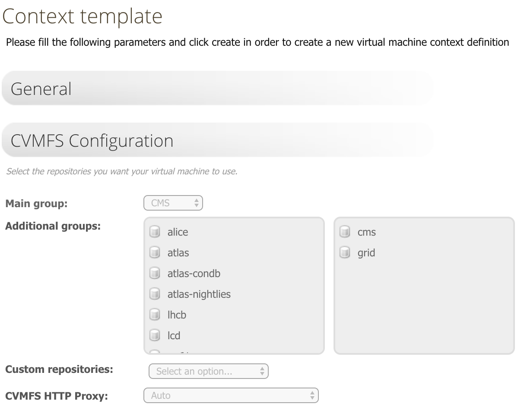The height and width of the screenshot is (410, 521).
Task: Click the alice repository database icon
Action: tap(155, 232)
